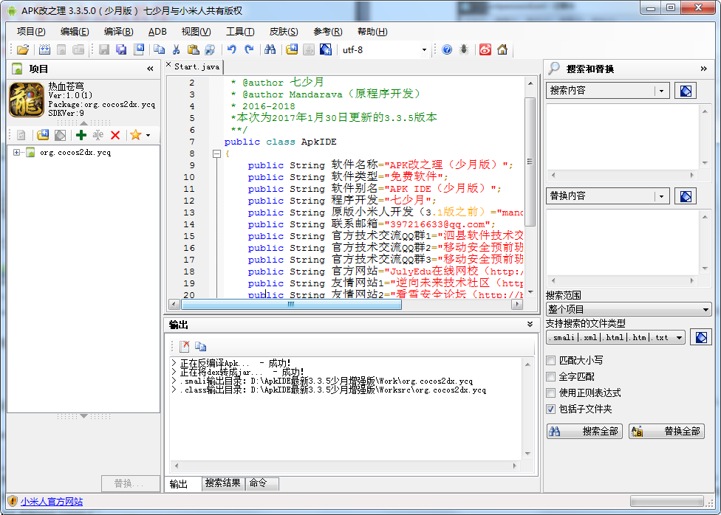Enable the 匹配大小写 checkbox
The image size is (721, 515).
550,361
